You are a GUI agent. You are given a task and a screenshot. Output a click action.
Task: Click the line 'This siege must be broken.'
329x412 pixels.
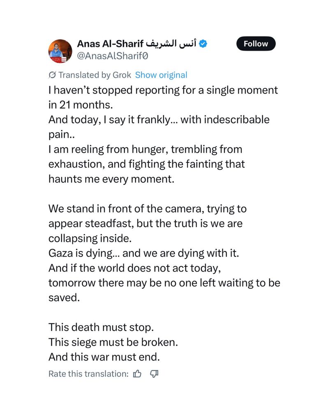(x=113, y=342)
